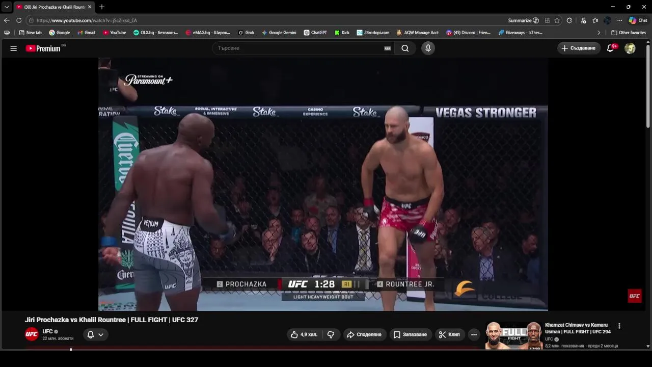Open Google bookmark
This screenshot has height=367, width=652.
click(60, 33)
